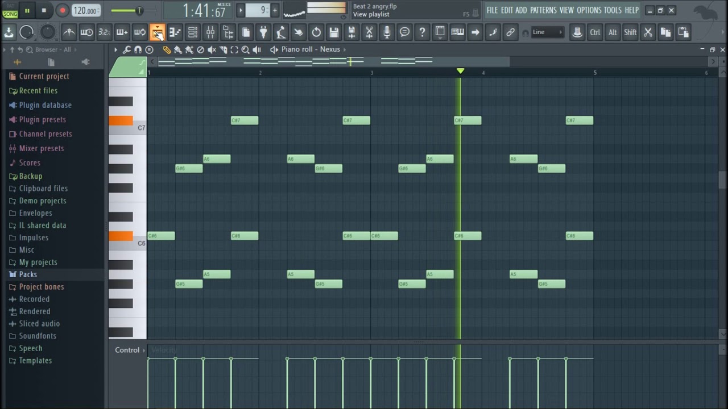Toggle the Shift modifier button

630,32
